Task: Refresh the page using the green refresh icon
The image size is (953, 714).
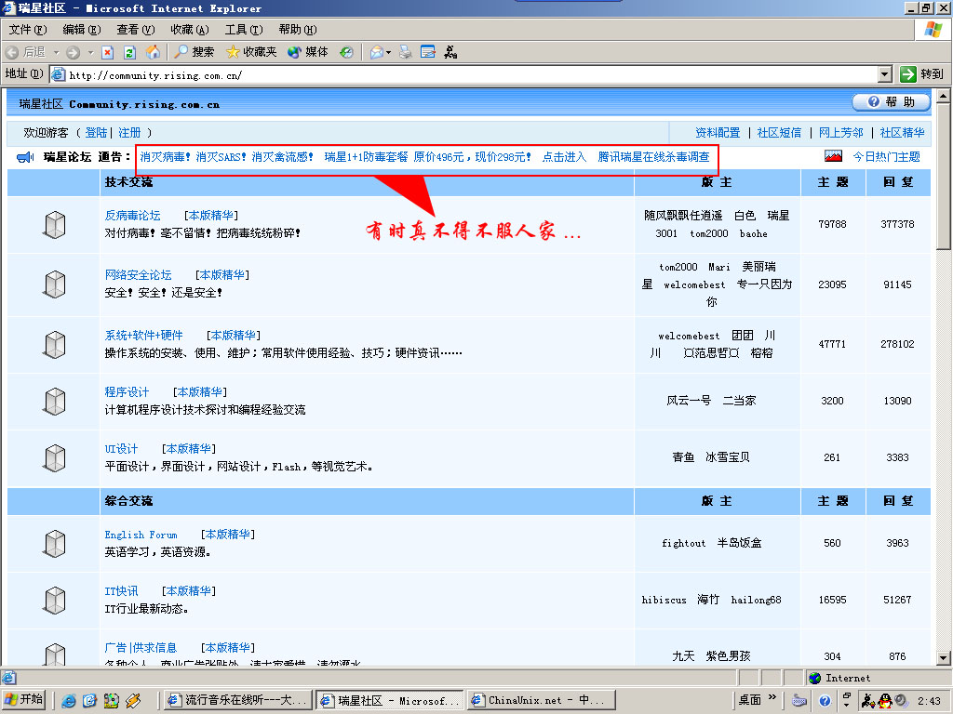Action: coord(129,53)
